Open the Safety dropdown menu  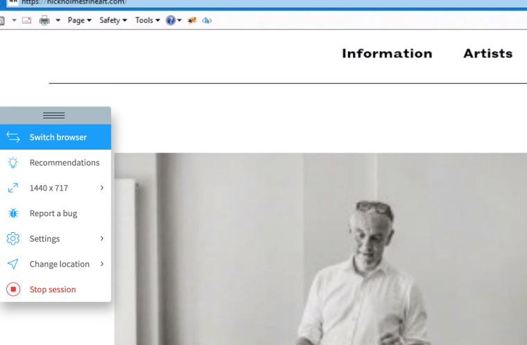point(114,20)
